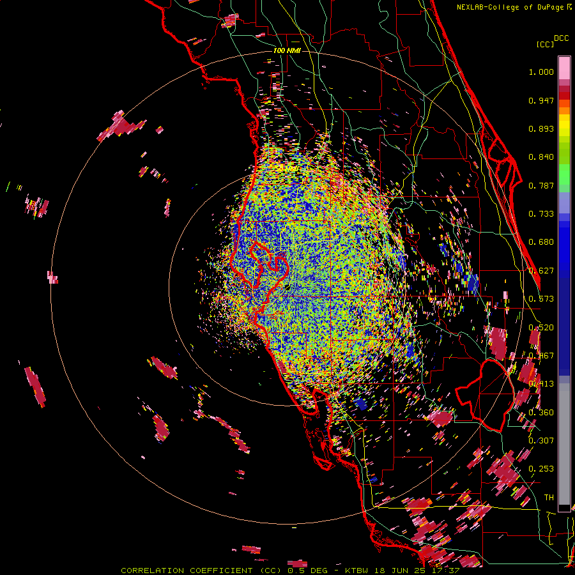Click the 0.947 legend value
Screen dimensions: 575x575
pos(541,100)
